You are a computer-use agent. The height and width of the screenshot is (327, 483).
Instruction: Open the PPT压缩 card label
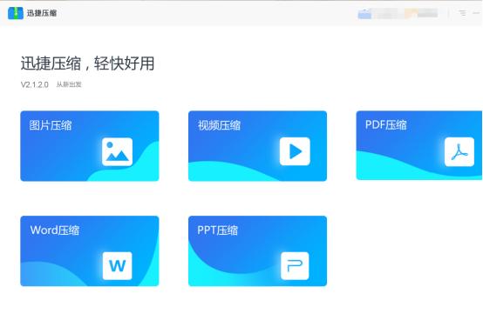coord(217,230)
